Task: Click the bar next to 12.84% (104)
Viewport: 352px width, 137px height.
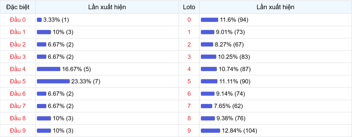Action: [x=210, y=131]
